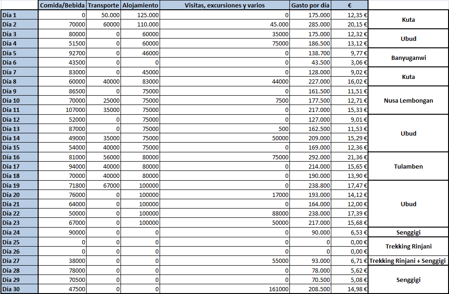Image resolution: width=449 pixels, height=294 pixels.
Task: Click the Nusa Lembongan merged cell
Action: 409,100
